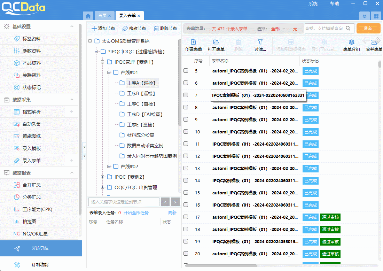This screenshot has width=383, height=271.
Task: Click the orange 刷新 button
Action: (x=368, y=29)
